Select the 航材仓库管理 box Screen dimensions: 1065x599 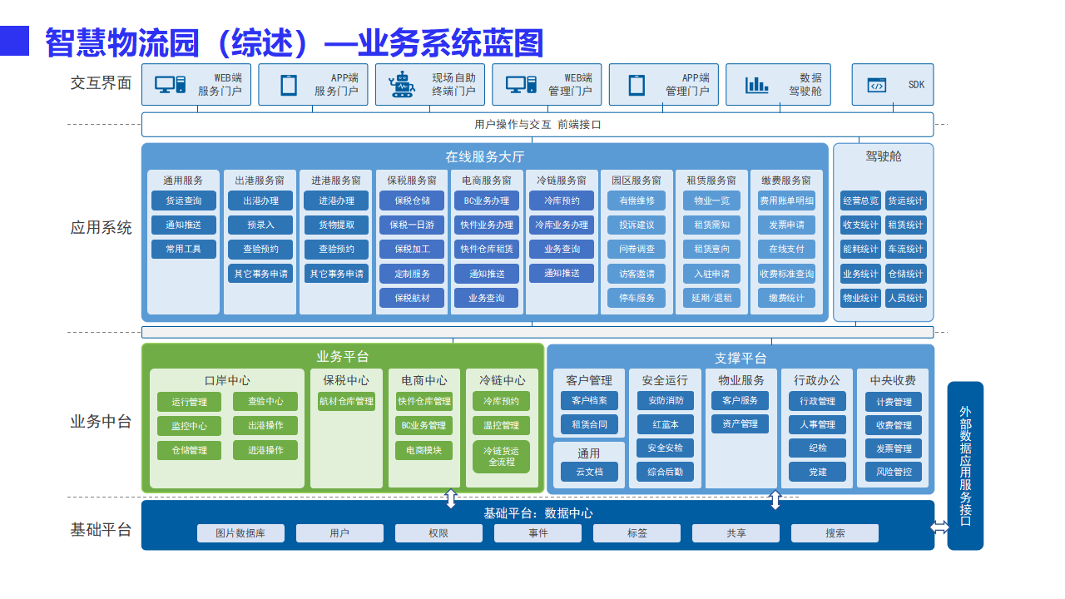tap(346, 402)
